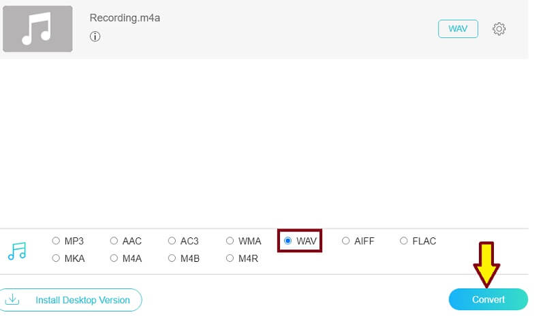Select FLAC as output format
The height and width of the screenshot is (319, 545).
tap(404, 241)
